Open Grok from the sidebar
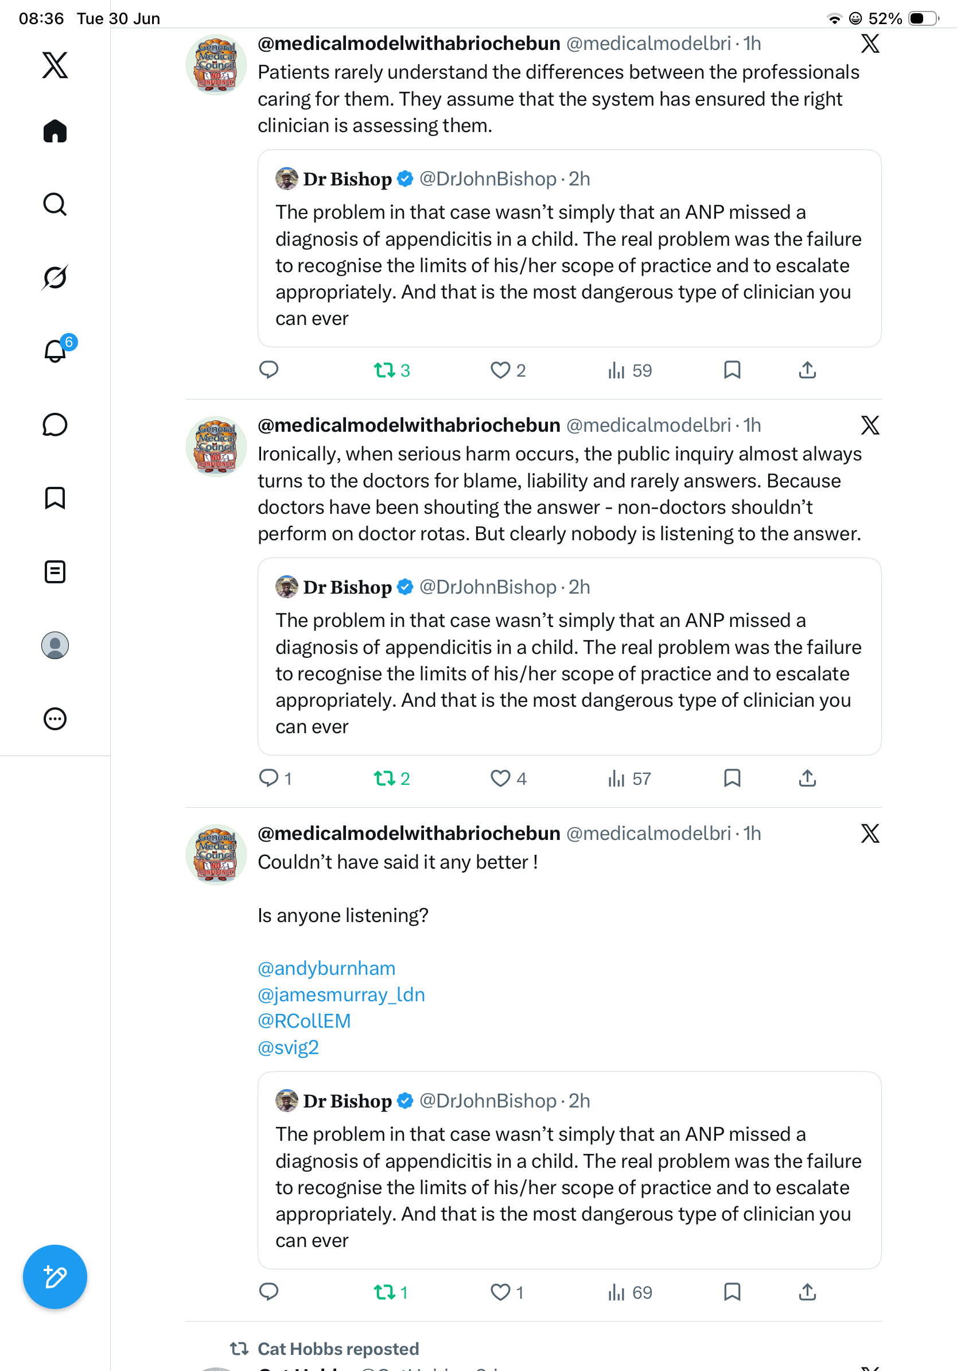The width and height of the screenshot is (957, 1371). pyautogui.click(x=55, y=277)
